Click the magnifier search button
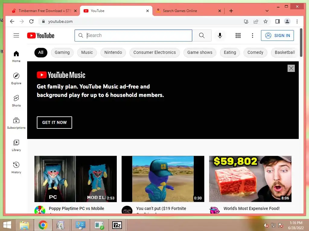Screen dimensions: 309x231 click(x=202, y=35)
